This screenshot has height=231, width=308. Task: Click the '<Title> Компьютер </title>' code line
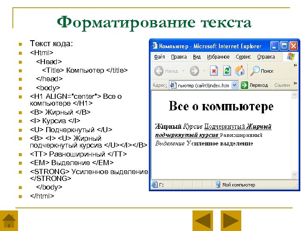tap(85, 70)
